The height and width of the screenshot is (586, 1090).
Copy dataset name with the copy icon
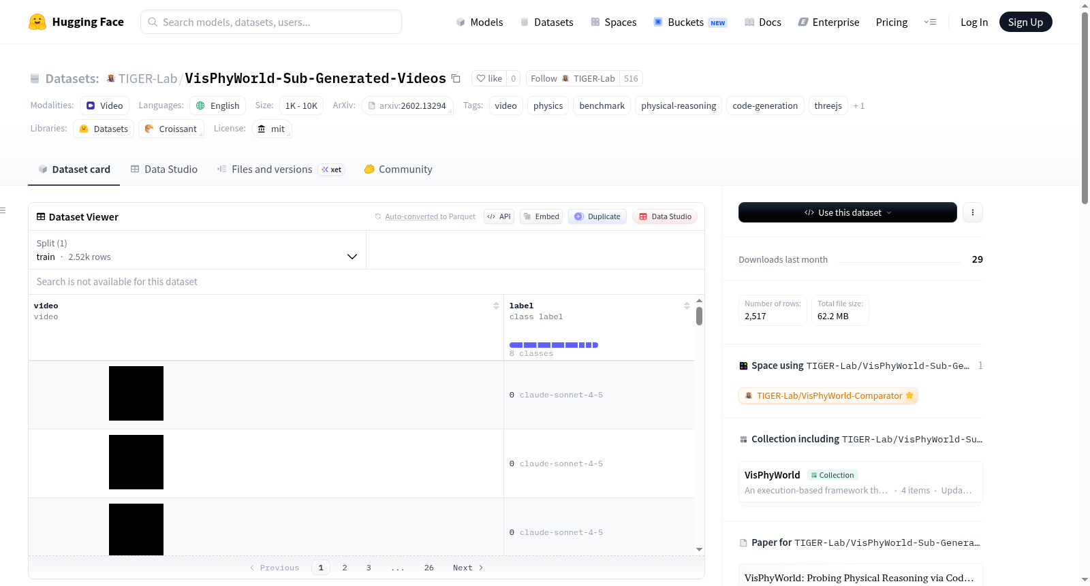(456, 78)
